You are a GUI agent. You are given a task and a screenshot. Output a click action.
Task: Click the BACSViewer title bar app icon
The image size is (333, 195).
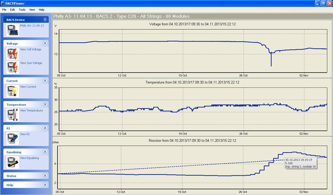coord(3,3)
